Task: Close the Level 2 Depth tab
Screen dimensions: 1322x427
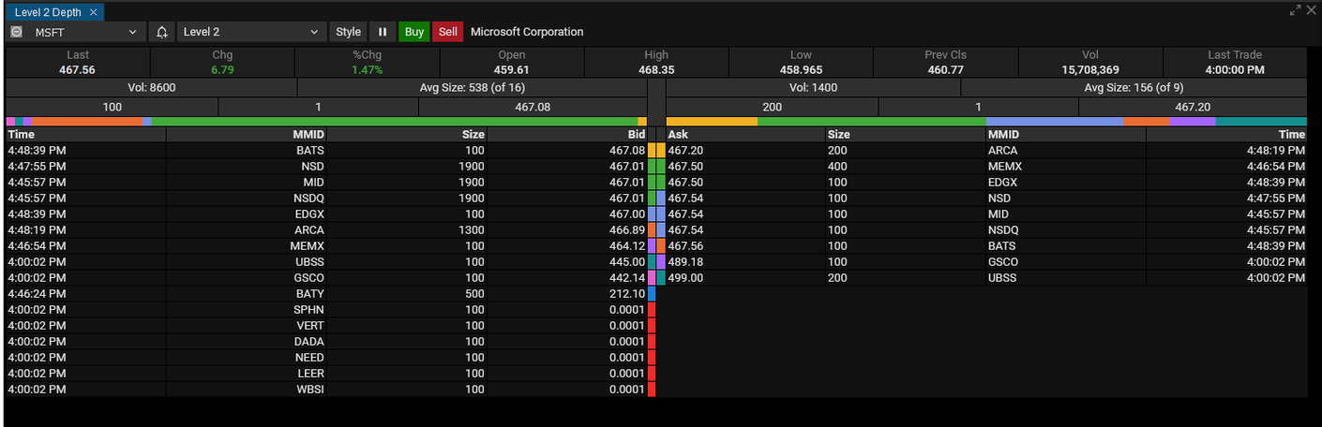Action: tap(94, 12)
